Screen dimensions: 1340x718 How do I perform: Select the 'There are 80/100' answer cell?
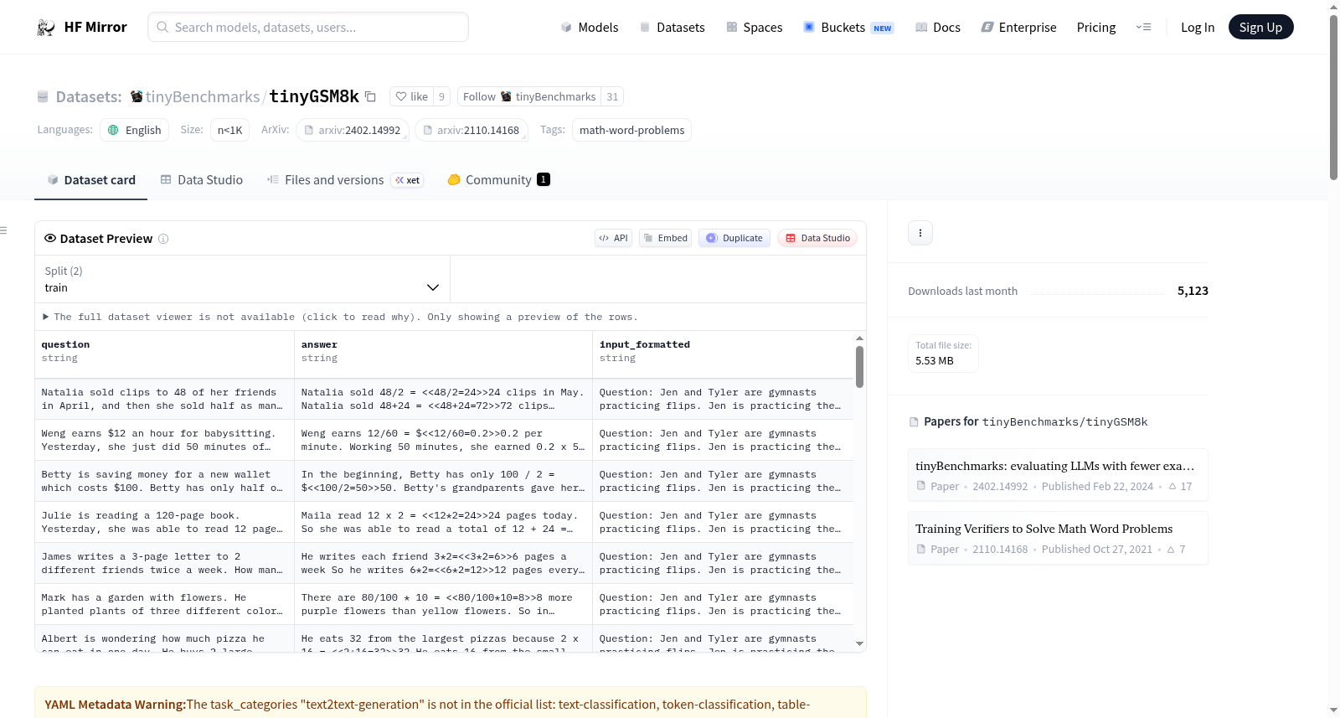[x=444, y=604]
